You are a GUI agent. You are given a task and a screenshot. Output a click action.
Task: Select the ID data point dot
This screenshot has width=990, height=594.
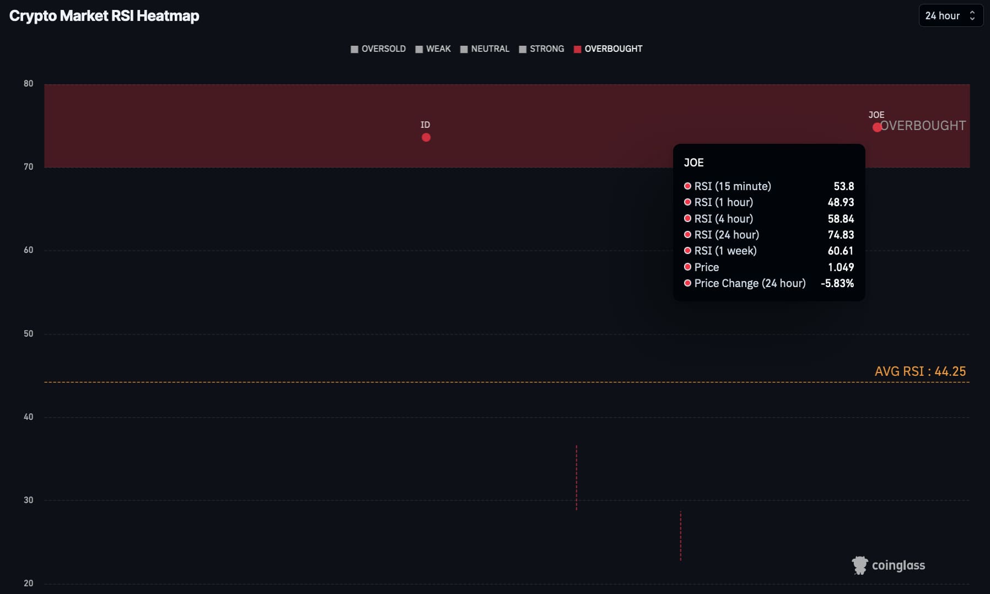426,137
